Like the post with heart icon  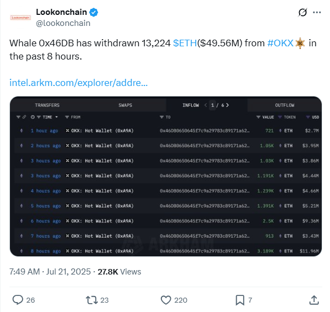click(166, 300)
